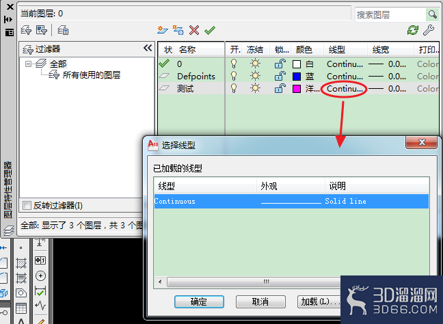Change 测试 layer magenta color swatch
The width and height of the screenshot is (443, 324).
tap(297, 89)
